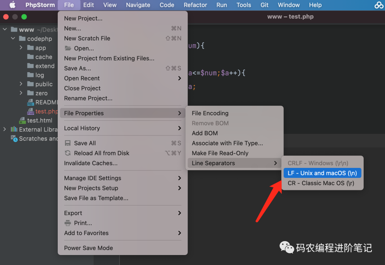
Task: Click File Properties menu entry
Action: [123, 113]
